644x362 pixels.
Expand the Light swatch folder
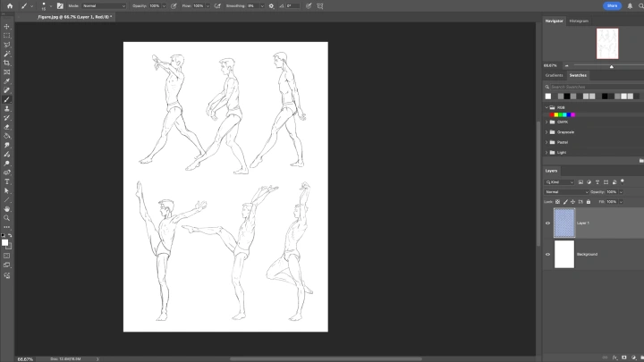547,152
